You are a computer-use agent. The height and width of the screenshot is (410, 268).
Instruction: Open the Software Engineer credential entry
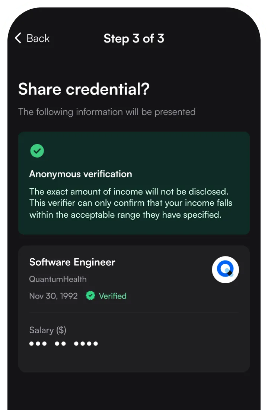[72, 262]
